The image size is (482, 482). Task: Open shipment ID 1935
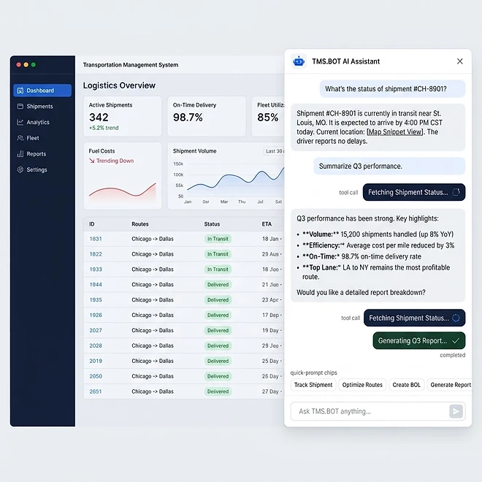point(96,299)
